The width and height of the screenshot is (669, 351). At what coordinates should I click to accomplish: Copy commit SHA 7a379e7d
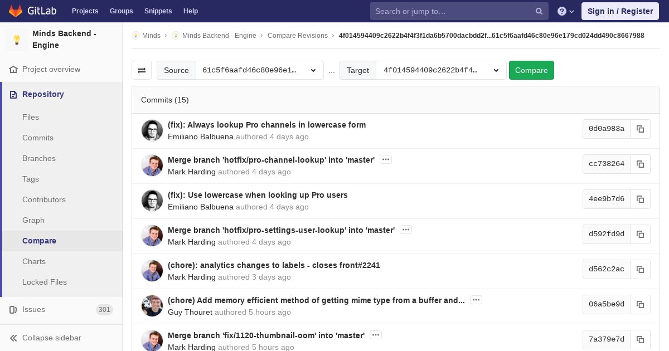tap(640, 339)
